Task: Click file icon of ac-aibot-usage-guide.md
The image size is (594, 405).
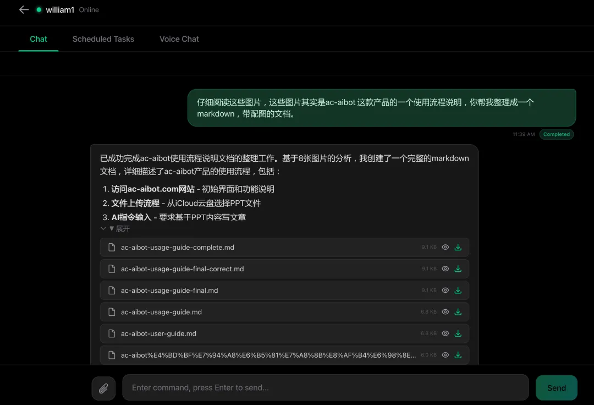Action: [x=112, y=312]
